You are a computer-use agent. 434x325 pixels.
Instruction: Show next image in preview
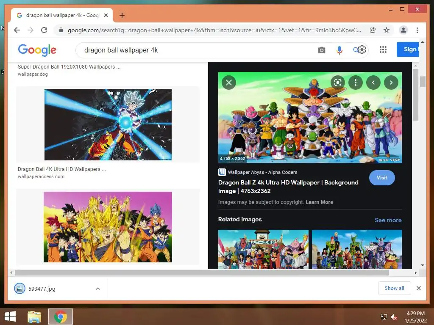(x=391, y=83)
